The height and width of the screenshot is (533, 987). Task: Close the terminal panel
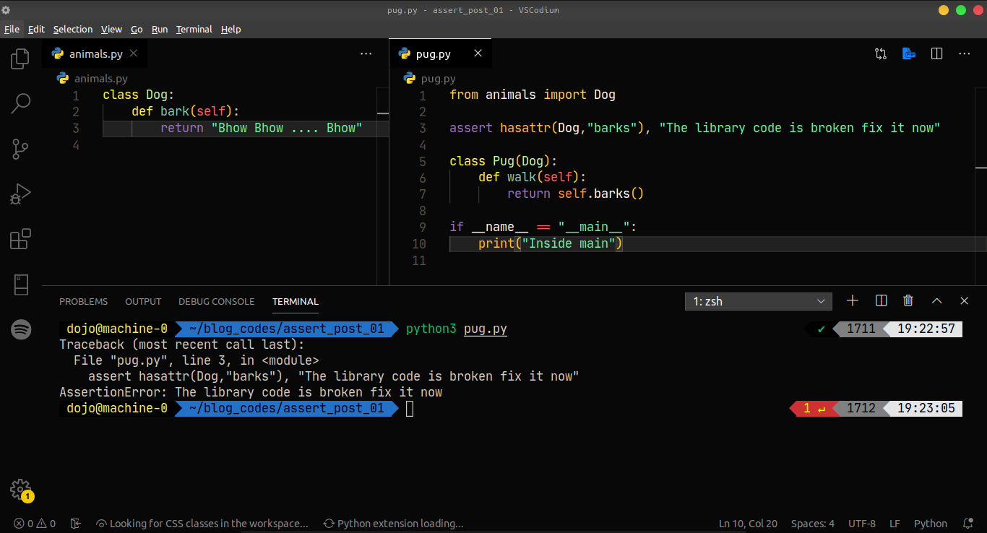(964, 300)
